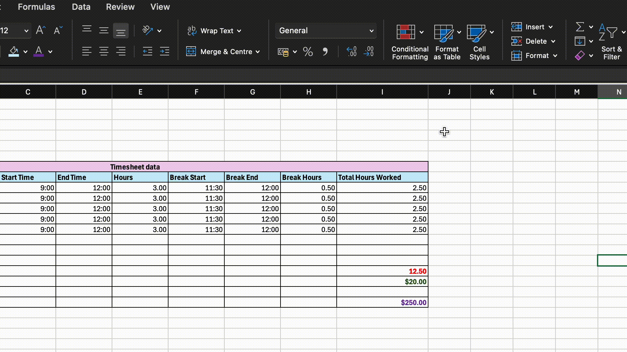627x352 pixels.
Task: Open Conditional Formatting options
Action: 410,42
